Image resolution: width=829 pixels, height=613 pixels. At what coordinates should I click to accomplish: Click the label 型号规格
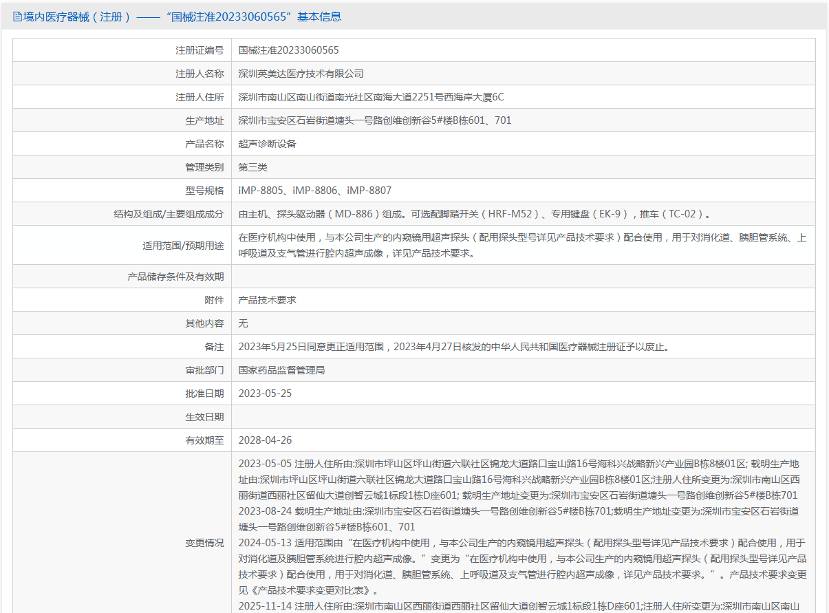point(204,191)
